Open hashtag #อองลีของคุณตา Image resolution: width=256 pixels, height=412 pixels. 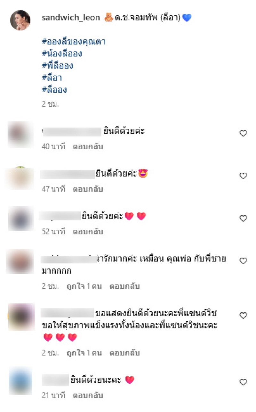click(74, 42)
